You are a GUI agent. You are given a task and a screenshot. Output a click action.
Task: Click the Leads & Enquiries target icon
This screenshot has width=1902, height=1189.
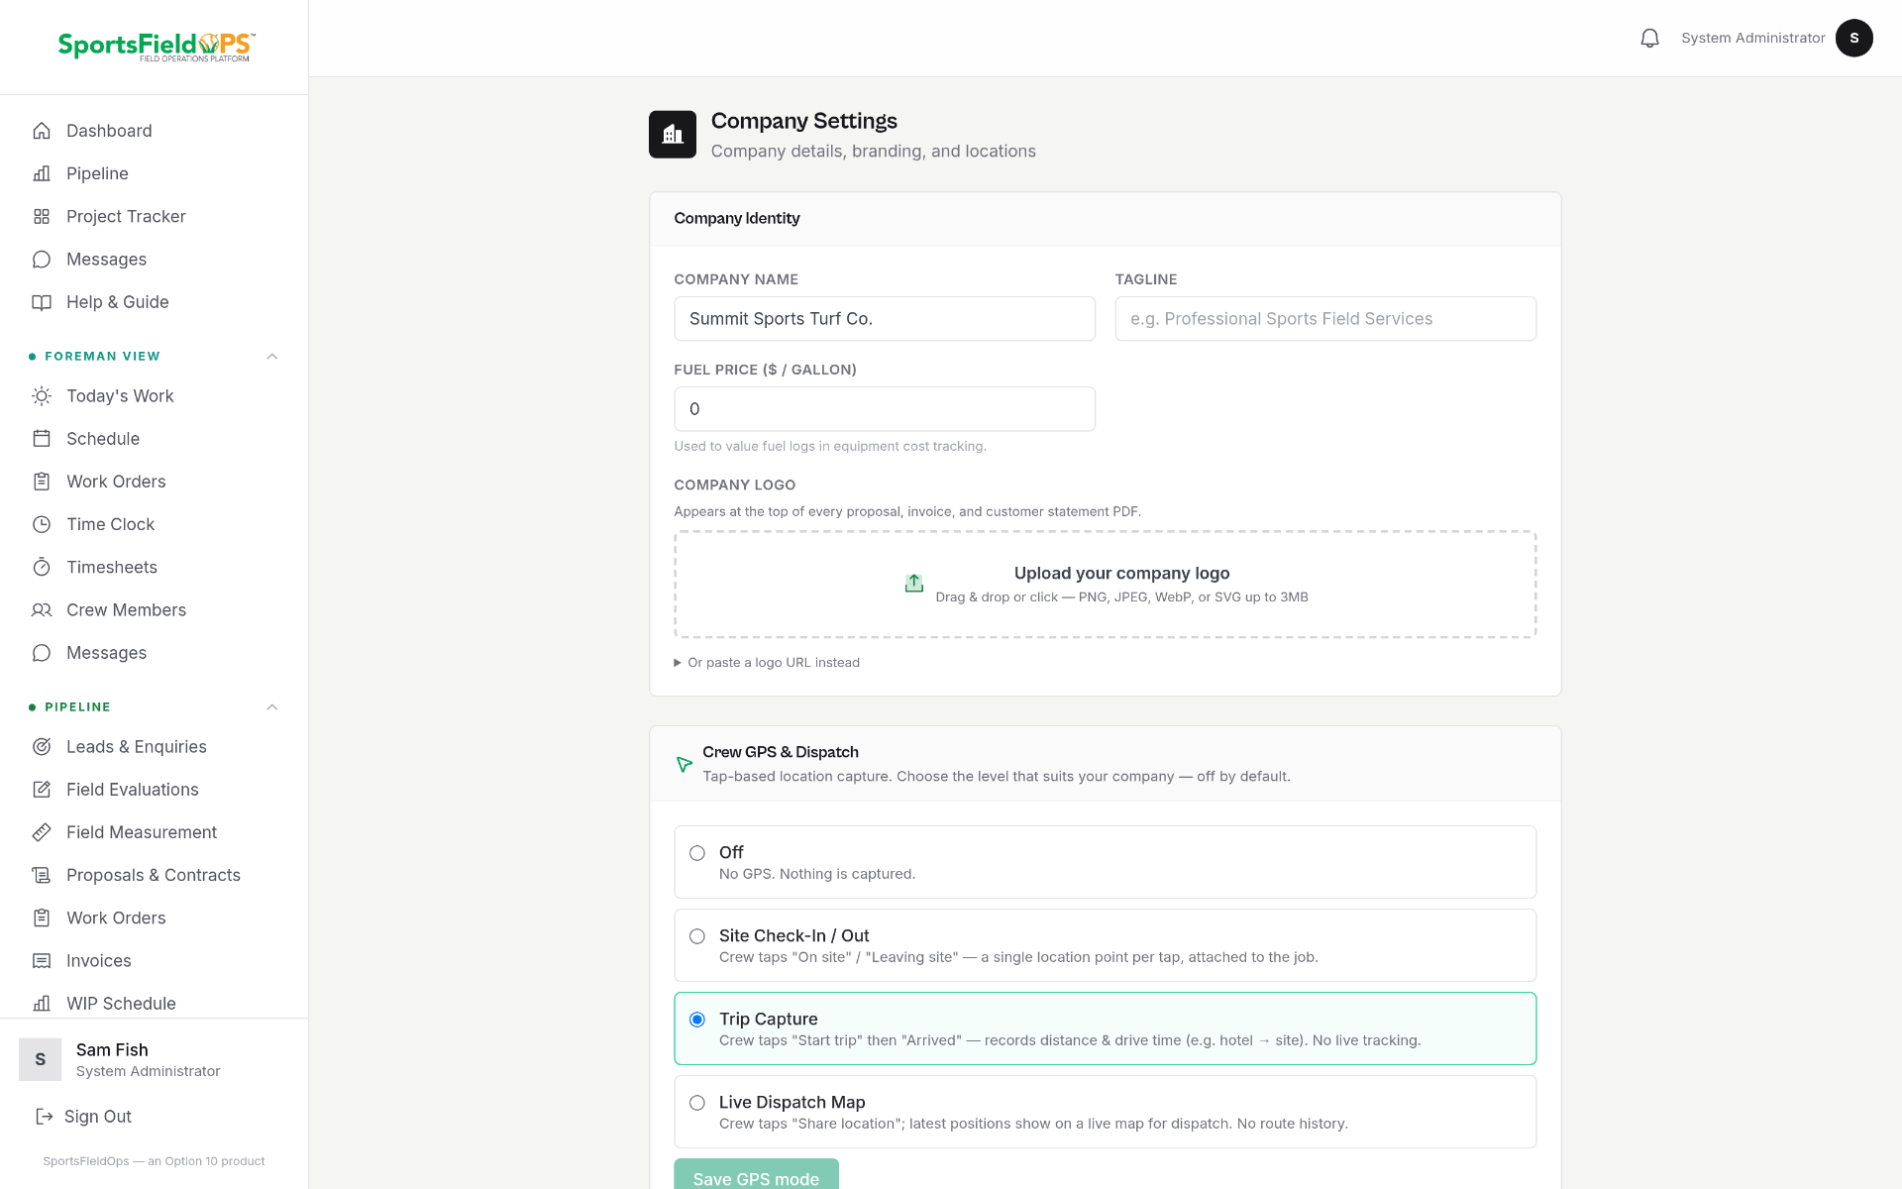(x=42, y=747)
